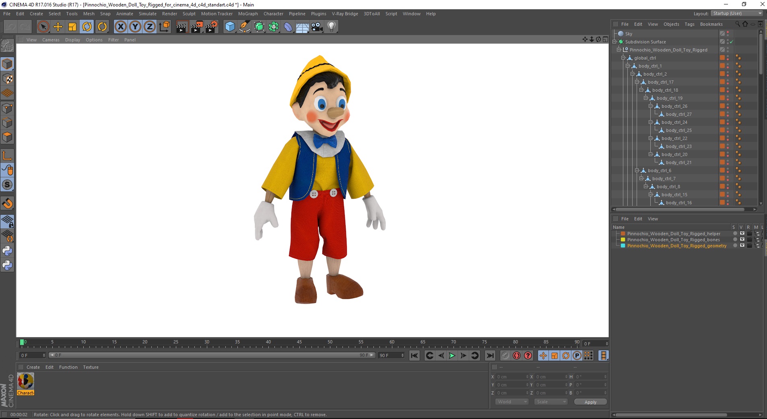767x419 pixels.
Task: Click the coordinate system icon
Action: (164, 27)
